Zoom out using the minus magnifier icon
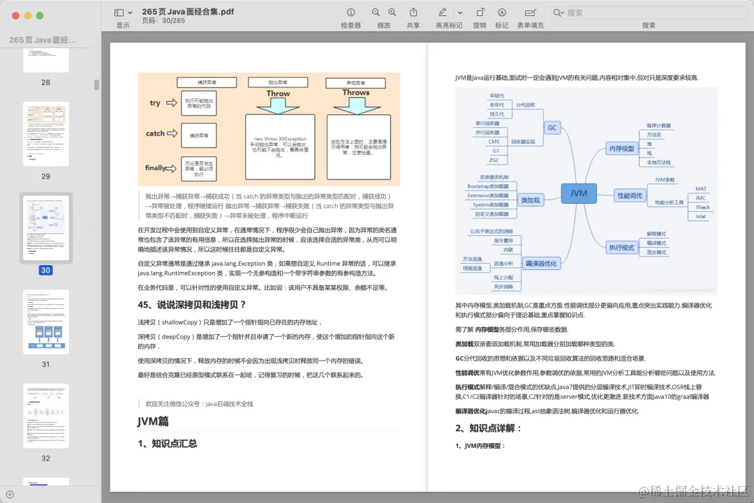The width and height of the screenshot is (754, 503). coord(376,12)
